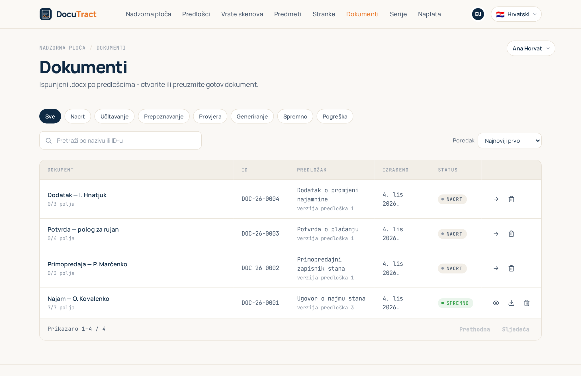Click the DocuTract logo icon
The width and height of the screenshot is (581, 376).
(46, 14)
